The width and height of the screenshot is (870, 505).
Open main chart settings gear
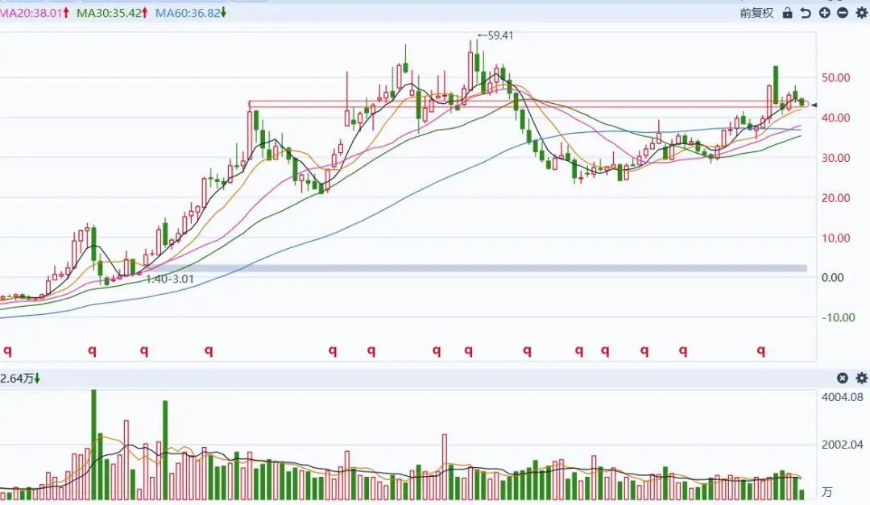point(861,13)
